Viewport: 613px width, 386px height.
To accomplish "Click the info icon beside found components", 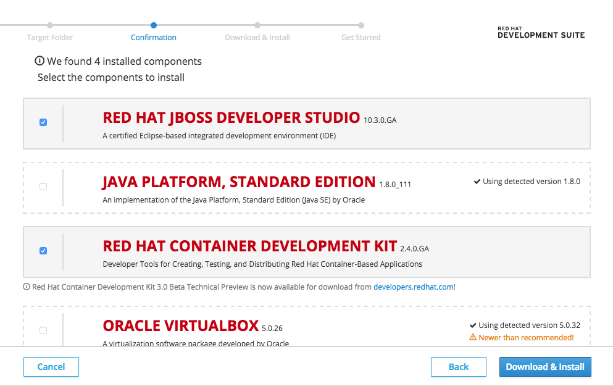I will pos(40,61).
